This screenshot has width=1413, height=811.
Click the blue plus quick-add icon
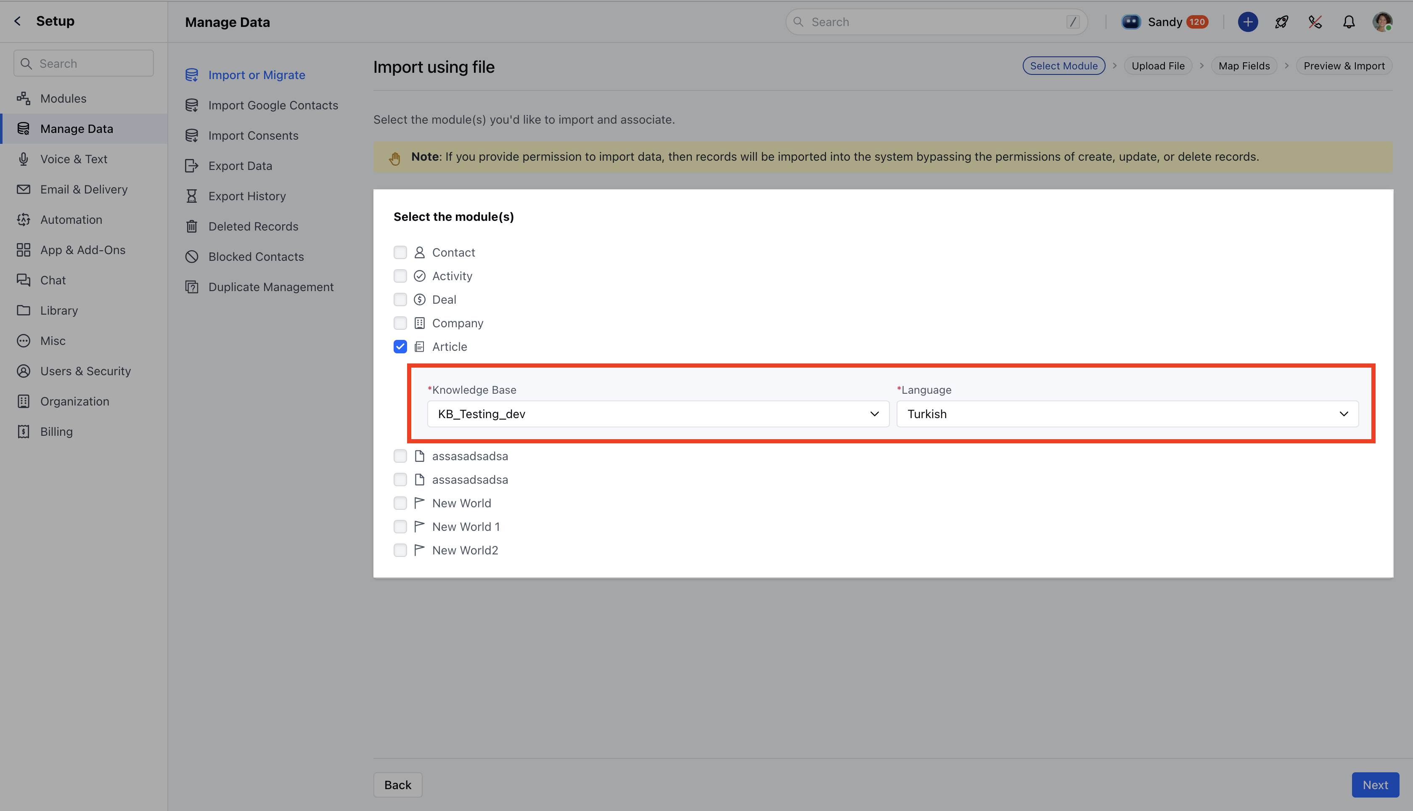[x=1248, y=22]
